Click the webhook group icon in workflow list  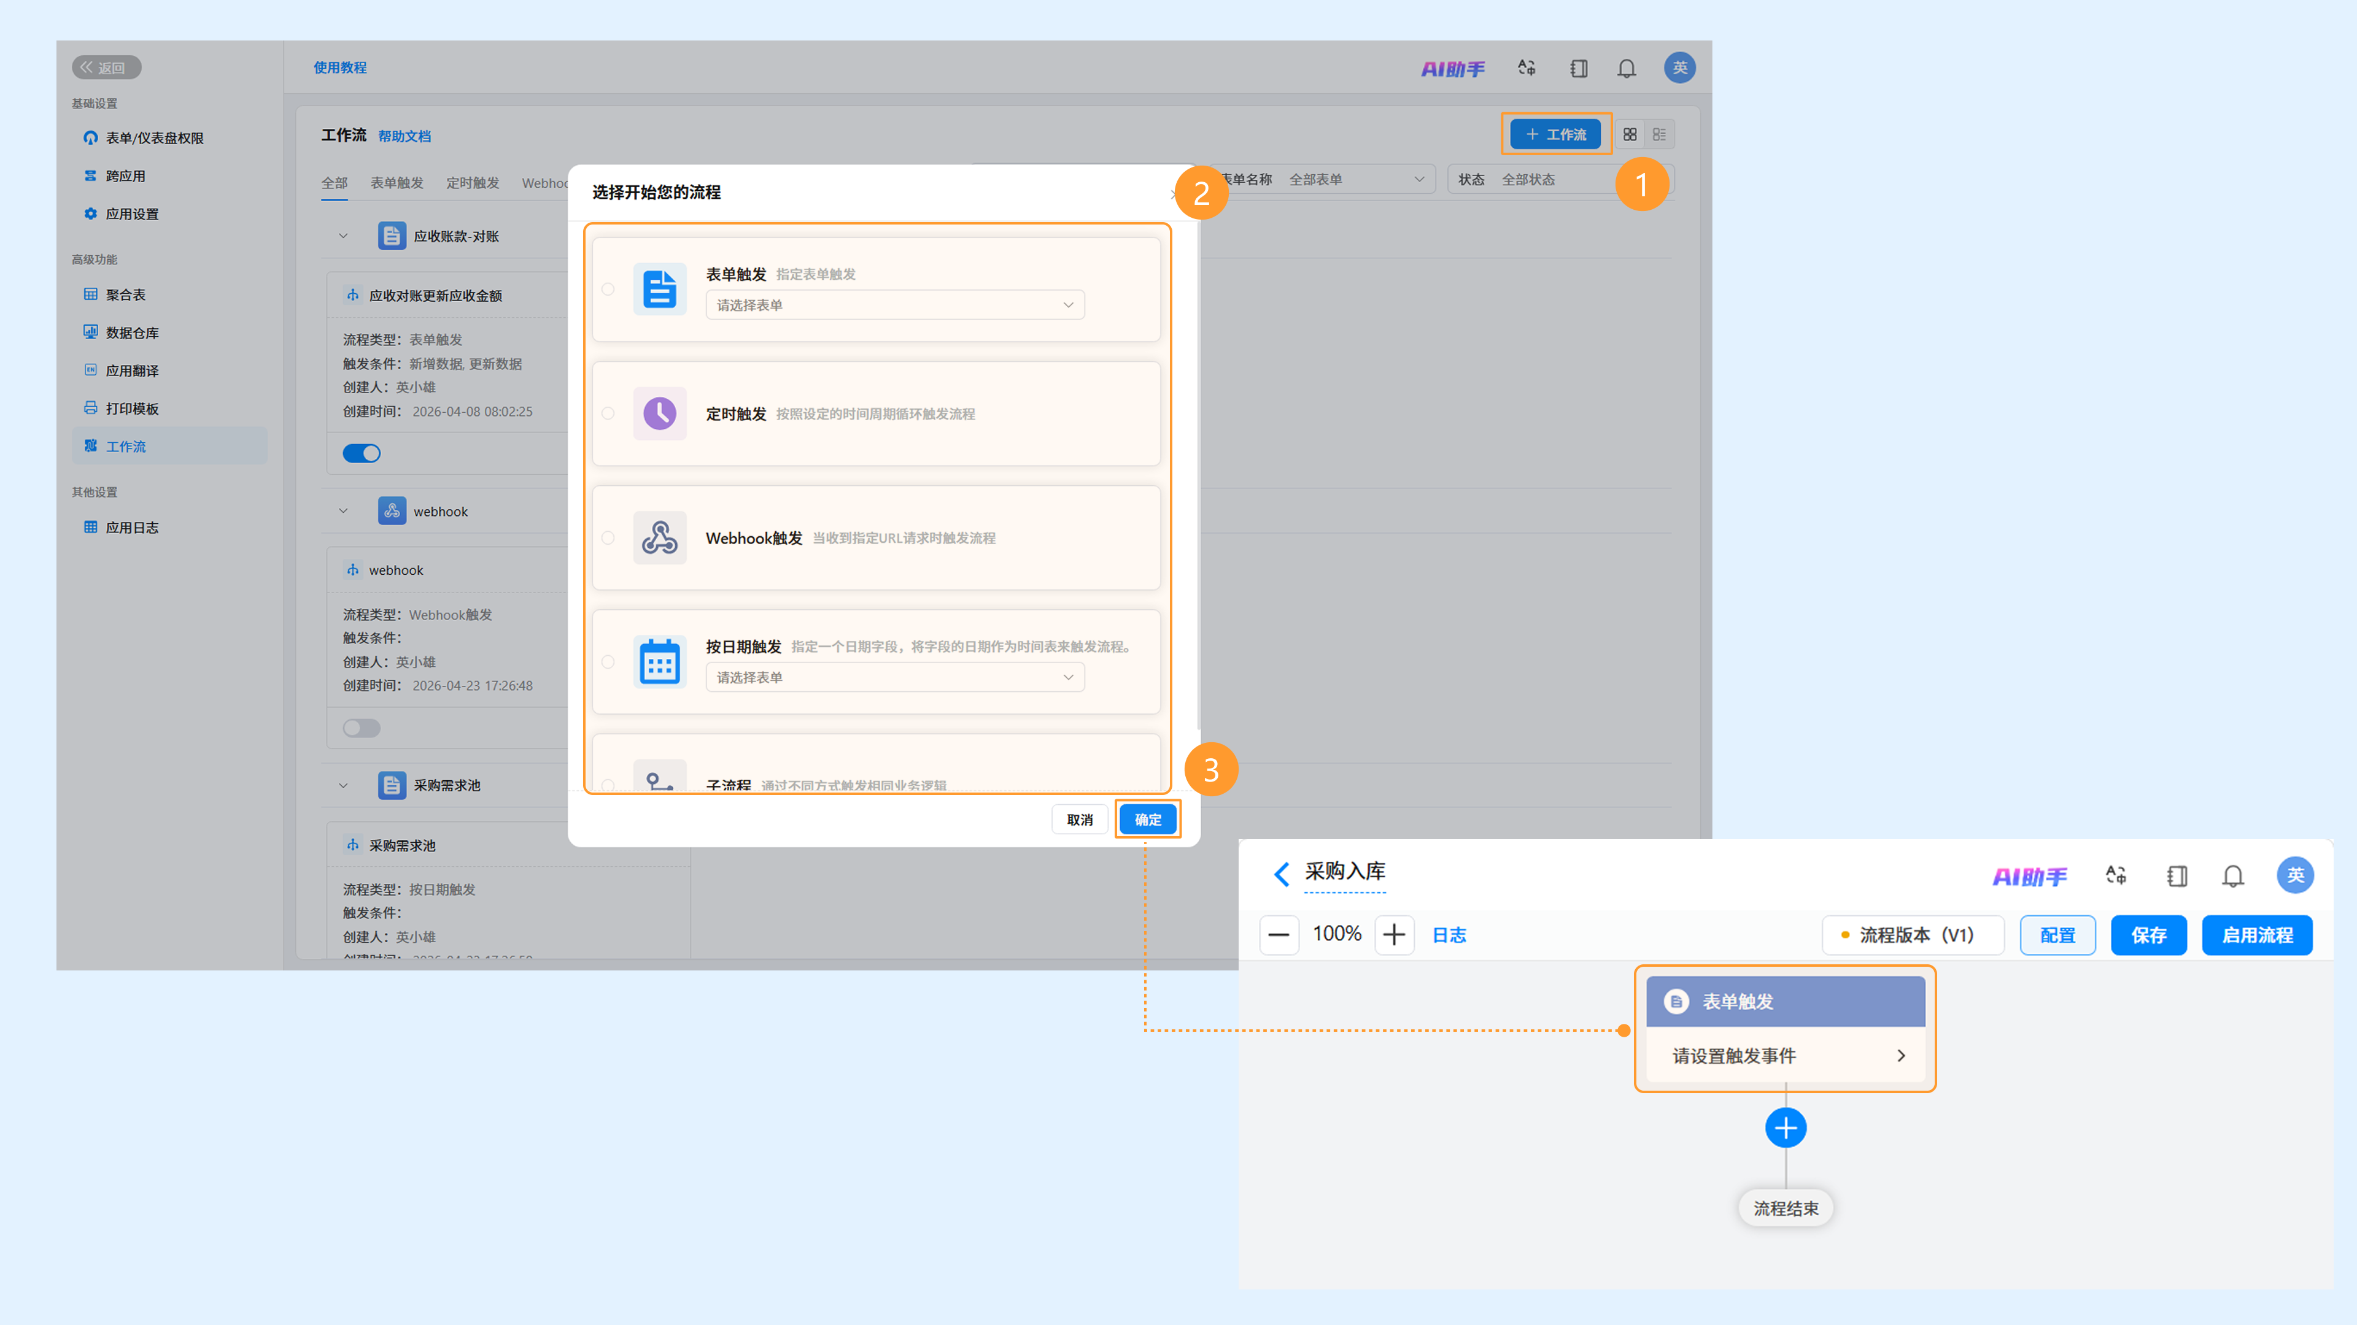pyautogui.click(x=392, y=511)
